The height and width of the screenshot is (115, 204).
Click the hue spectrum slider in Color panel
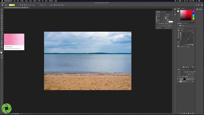[193, 15]
